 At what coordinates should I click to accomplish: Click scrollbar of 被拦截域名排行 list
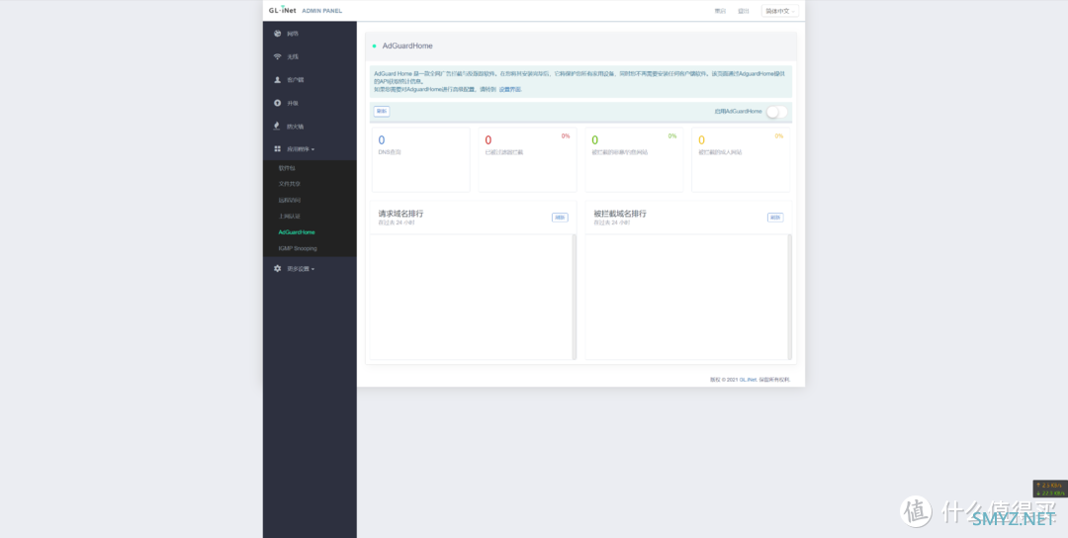(x=789, y=297)
